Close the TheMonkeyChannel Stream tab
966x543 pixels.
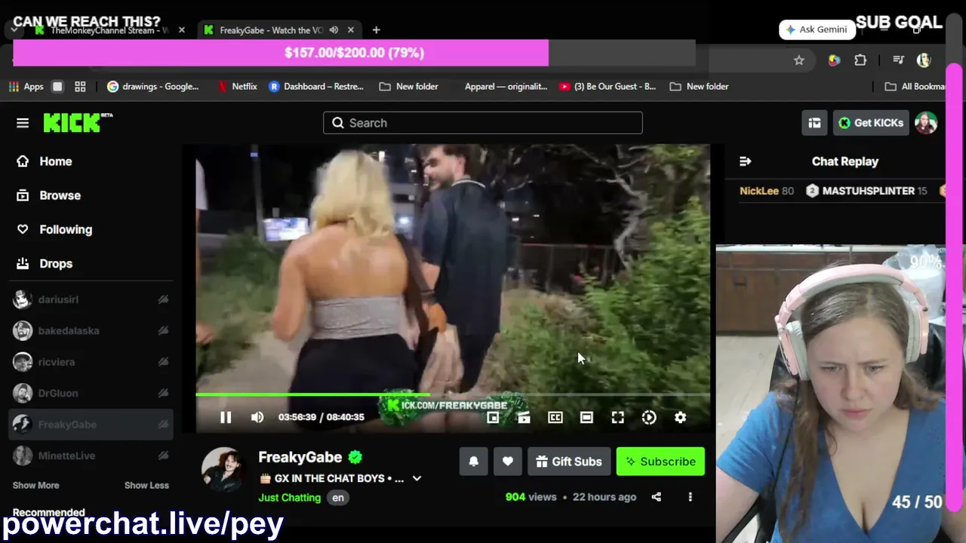(182, 30)
